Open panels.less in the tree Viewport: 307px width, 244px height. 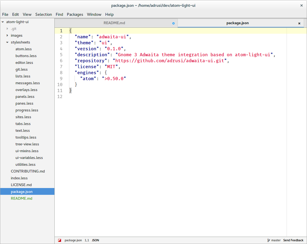pos(25,97)
